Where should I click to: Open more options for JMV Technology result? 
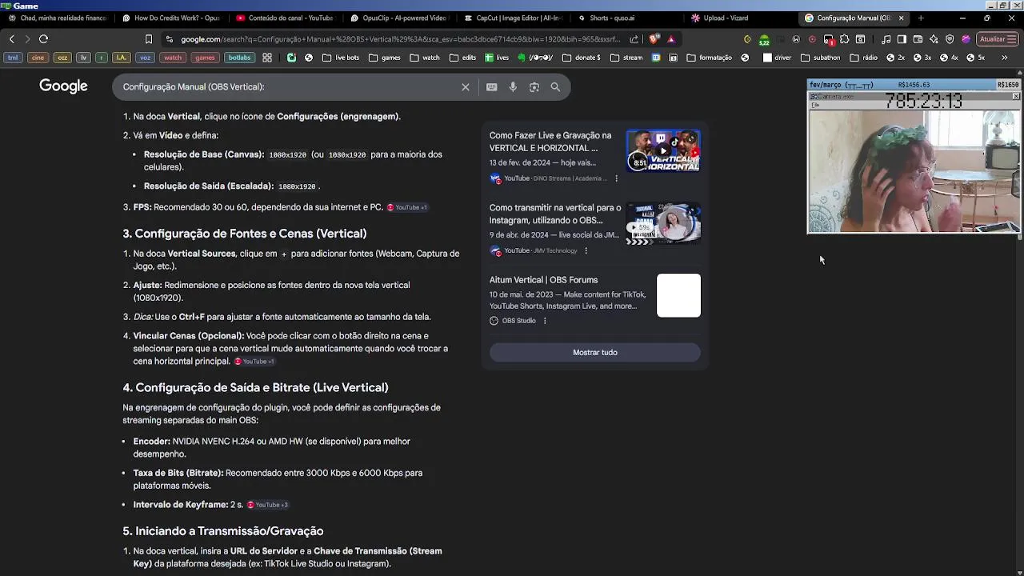tap(586, 250)
